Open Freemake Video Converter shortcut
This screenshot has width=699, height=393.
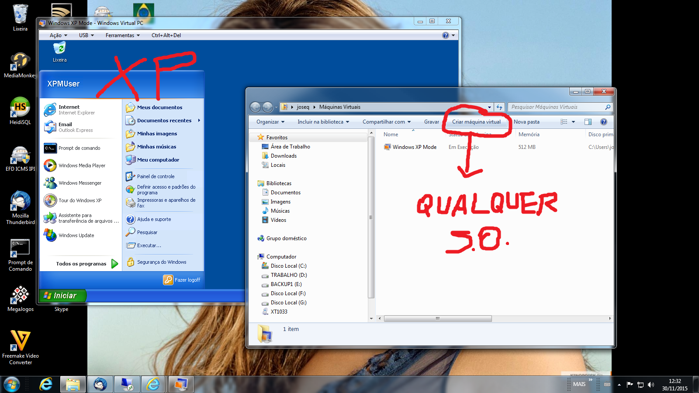pyautogui.click(x=20, y=347)
